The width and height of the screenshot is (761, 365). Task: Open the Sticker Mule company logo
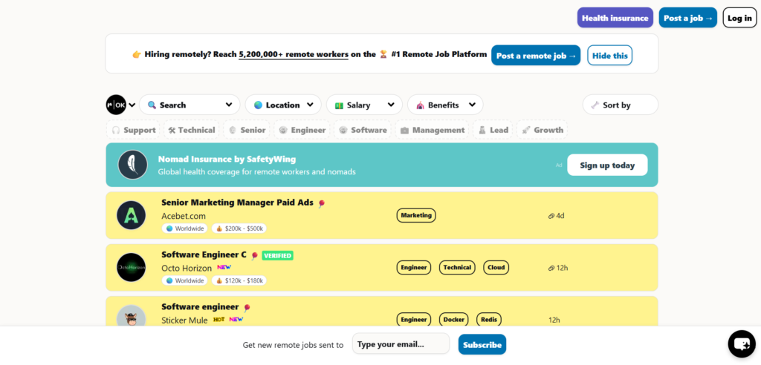(x=131, y=317)
